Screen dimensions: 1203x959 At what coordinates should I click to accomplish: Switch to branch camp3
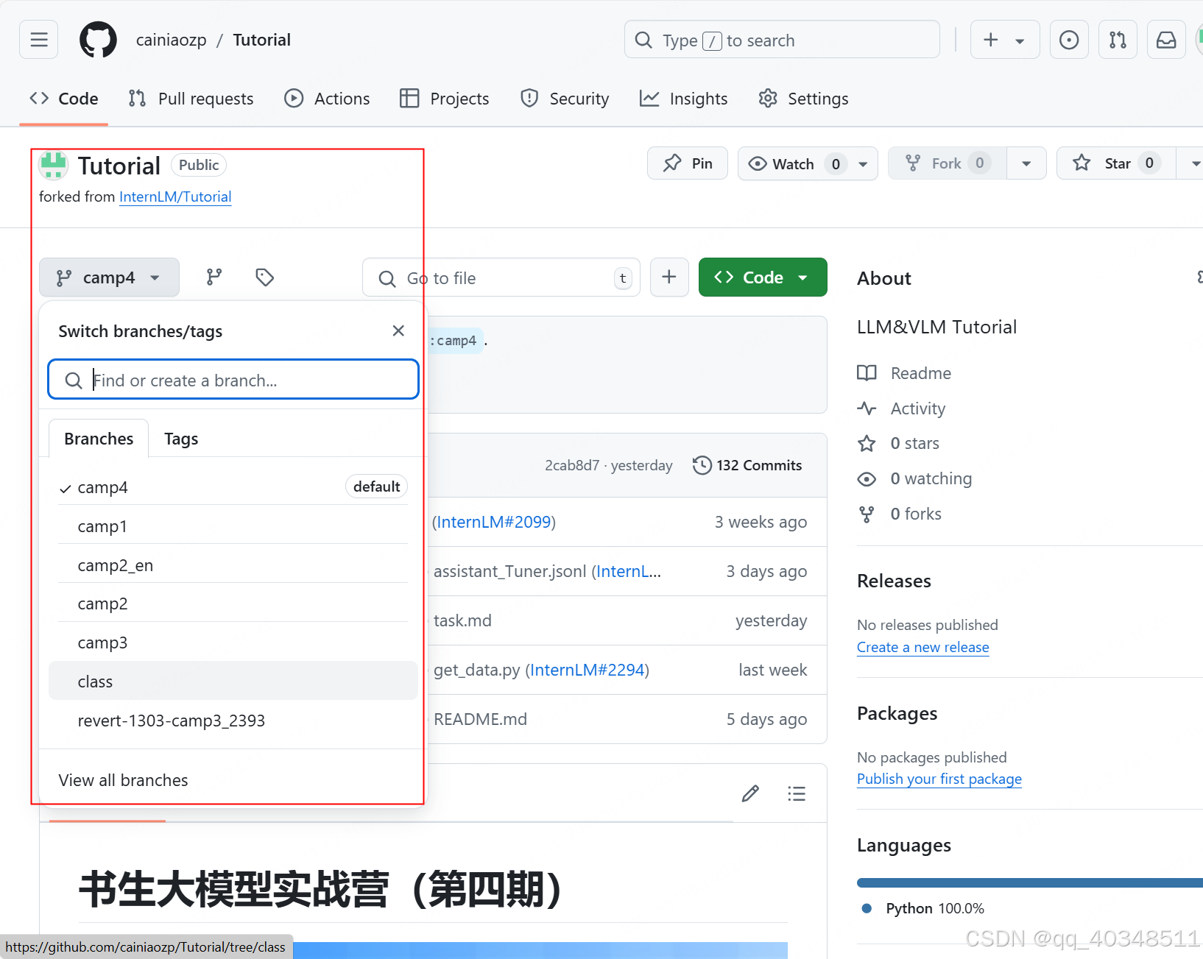tap(233, 643)
